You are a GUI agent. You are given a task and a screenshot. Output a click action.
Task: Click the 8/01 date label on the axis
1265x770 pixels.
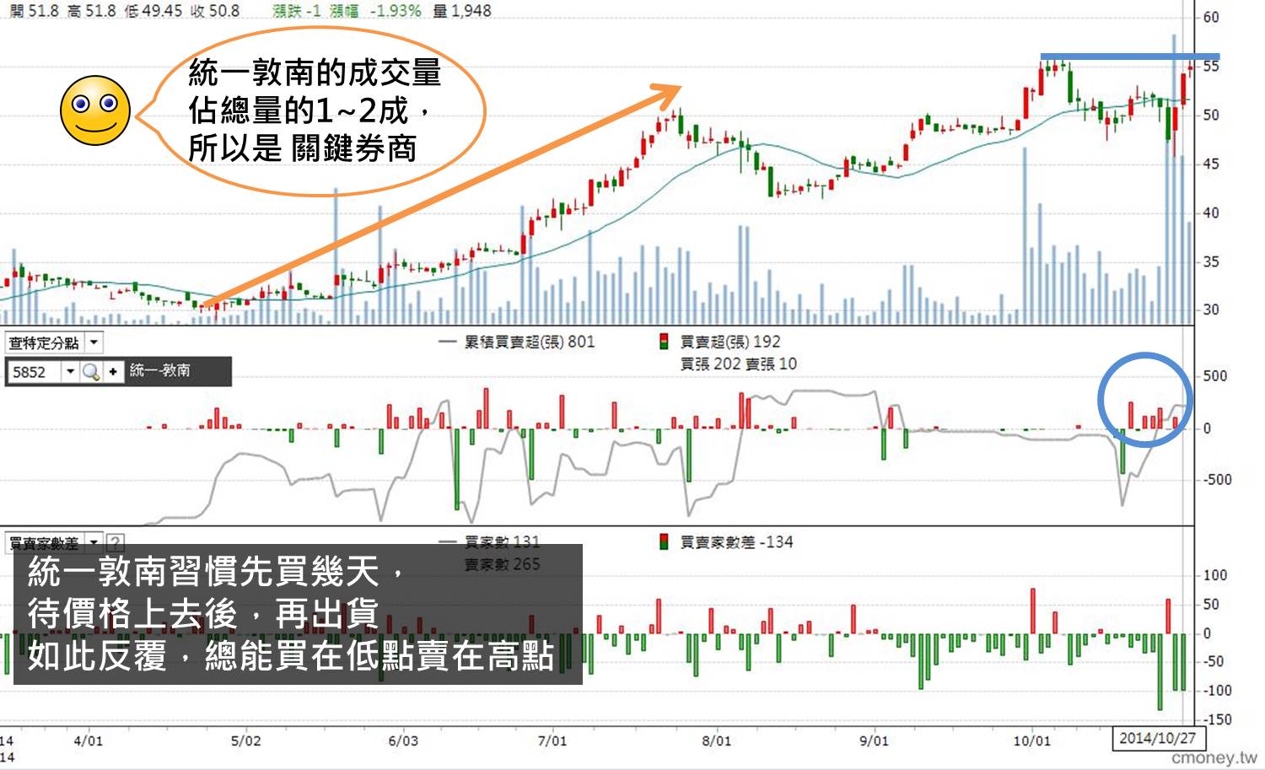pyautogui.click(x=717, y=740)
